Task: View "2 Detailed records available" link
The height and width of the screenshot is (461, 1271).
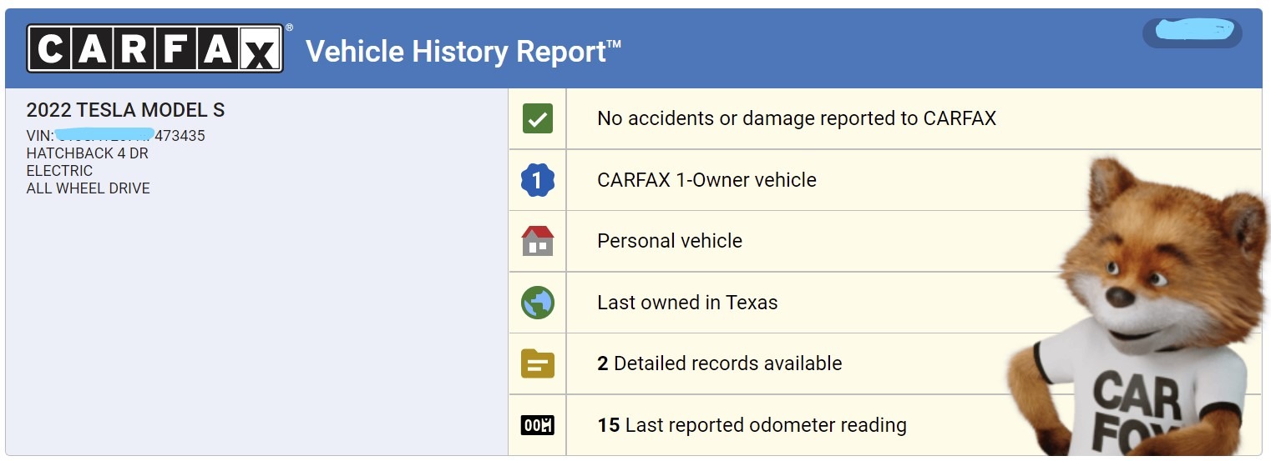Action: coord(719,363)
